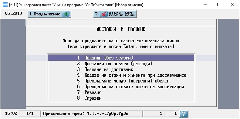The image size is (240, 119).
Task: Click the red X cancel icon
Action: (104, 14)
